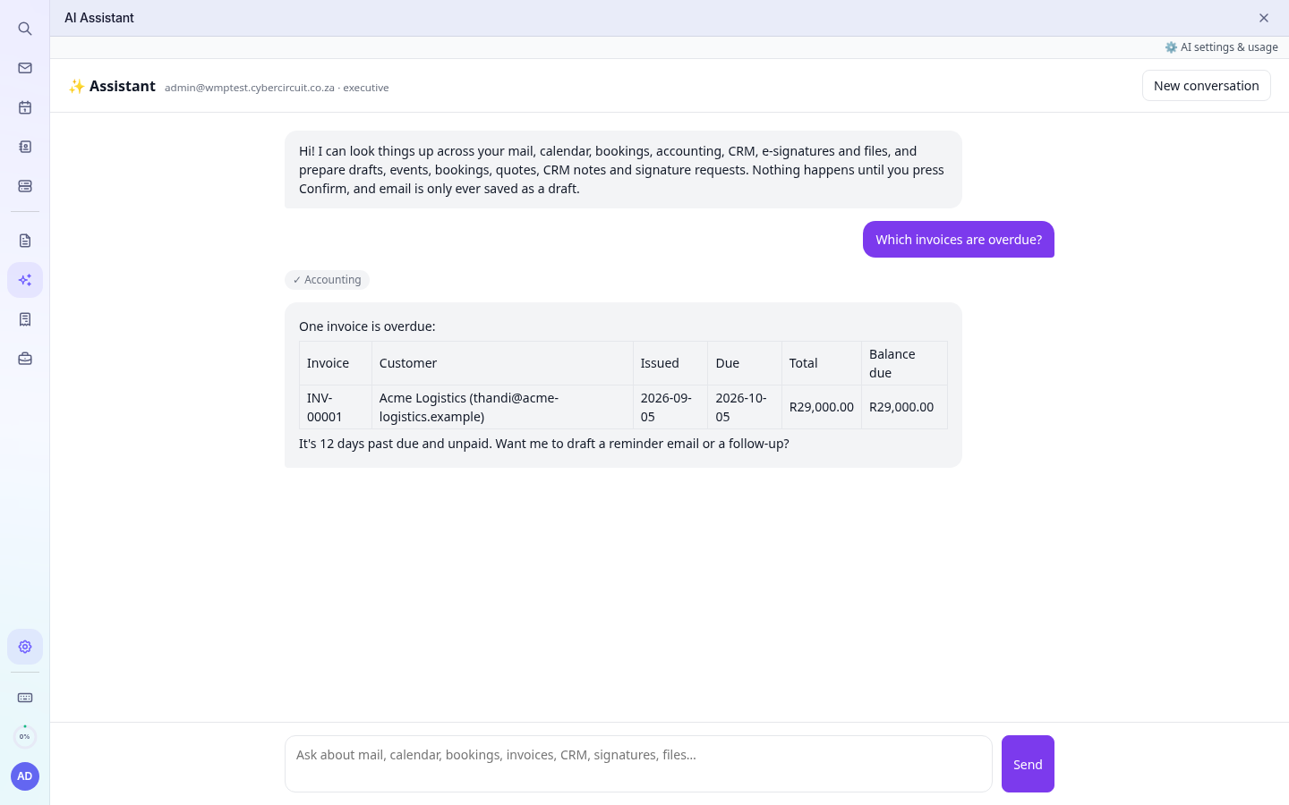Open the AD user avatar
The width and height of the screenshot is (1289, 805).
(25, 776)
